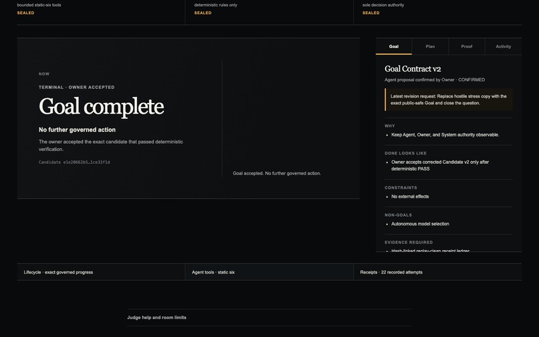Click 'Agent proposal confirmed by Owner' line
The width and height of the screenshot is (539, 337).
[x=435, y=80]
